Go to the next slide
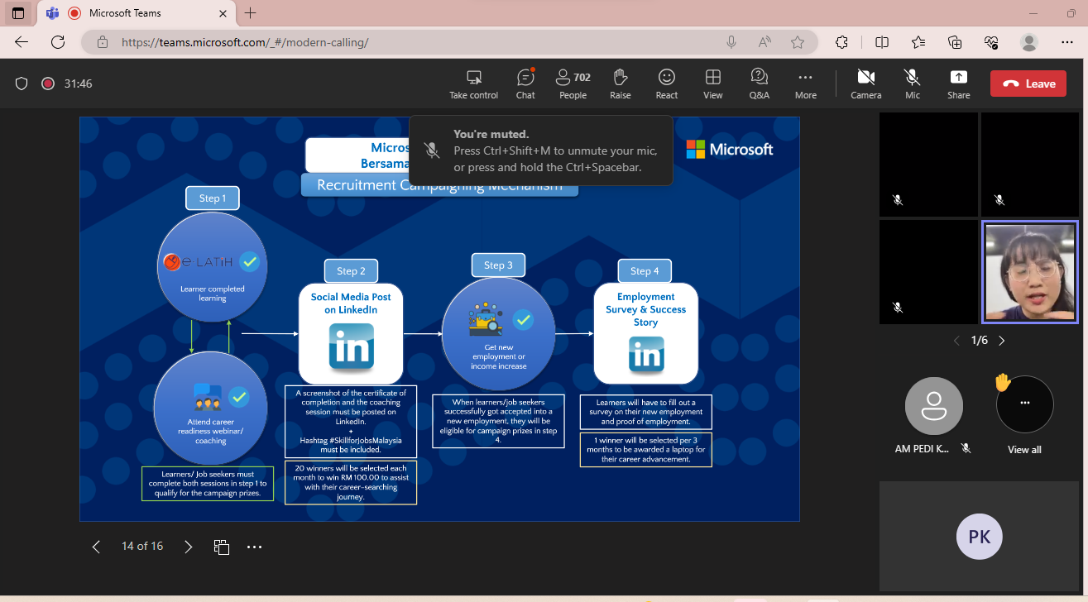1088x602 pixels. tap(188, 547)
